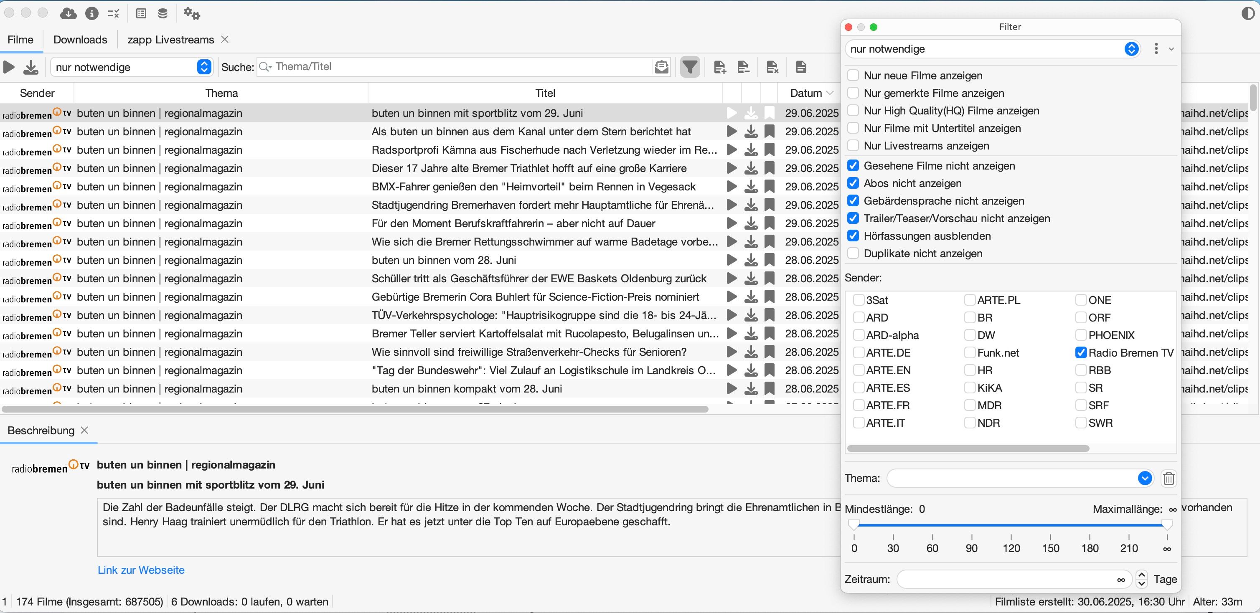The height and width of the screenshot is (613, 1260).
Task: Toggle the filter funnel button
Action: click(690, 67)
